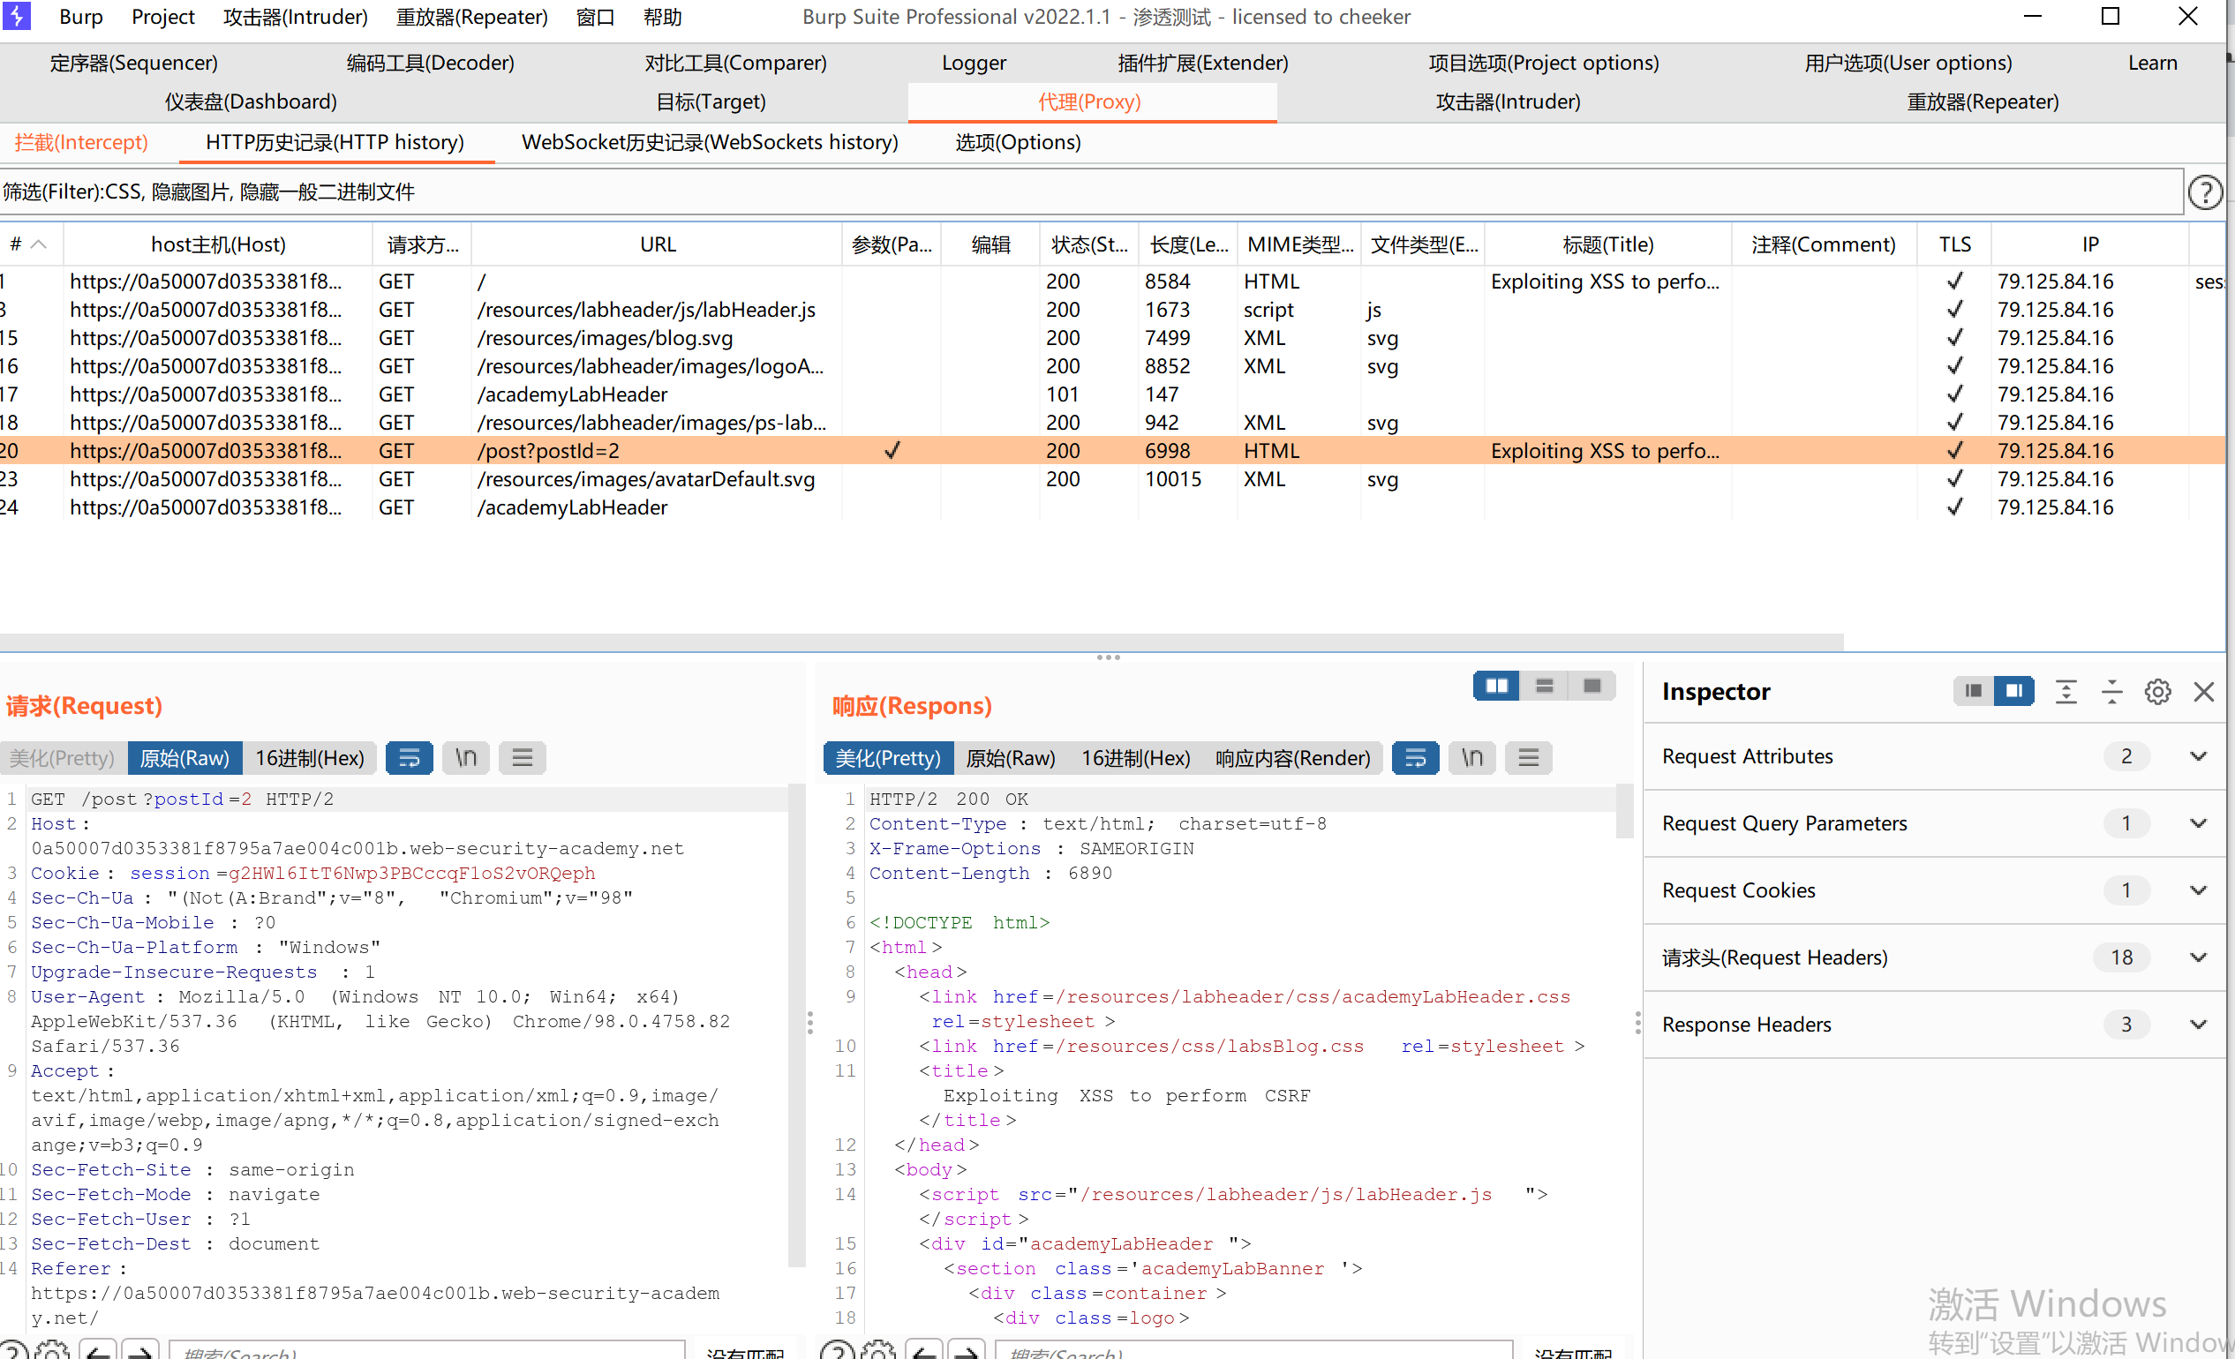
Task: Switch to WebSockets history tab
Action: pyautogui.click(x=710, y=142)
